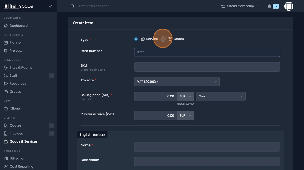Click the Sites & Rooms location icon
The image size is (304, 170).
[x=6, y=67]
